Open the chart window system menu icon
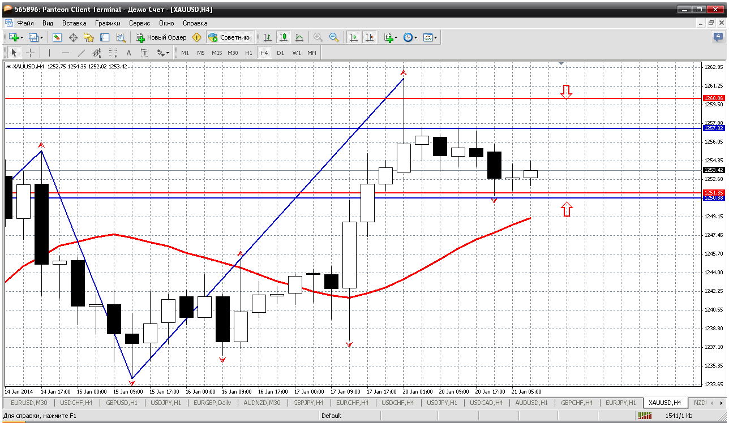Image resolution: width=729 pixels, height=423 pixels. click(x=8, y=23)
